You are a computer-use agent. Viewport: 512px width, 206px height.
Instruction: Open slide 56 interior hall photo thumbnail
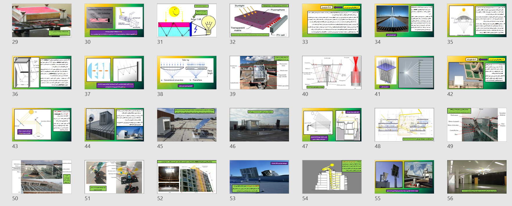(477, 177)
